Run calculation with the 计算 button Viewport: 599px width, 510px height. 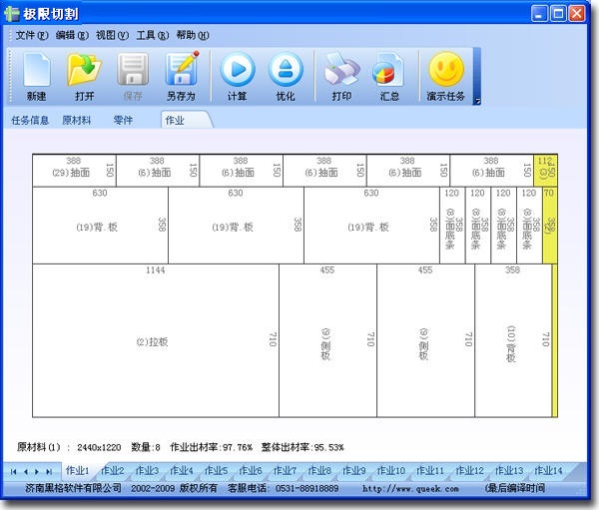click(237, 77)
